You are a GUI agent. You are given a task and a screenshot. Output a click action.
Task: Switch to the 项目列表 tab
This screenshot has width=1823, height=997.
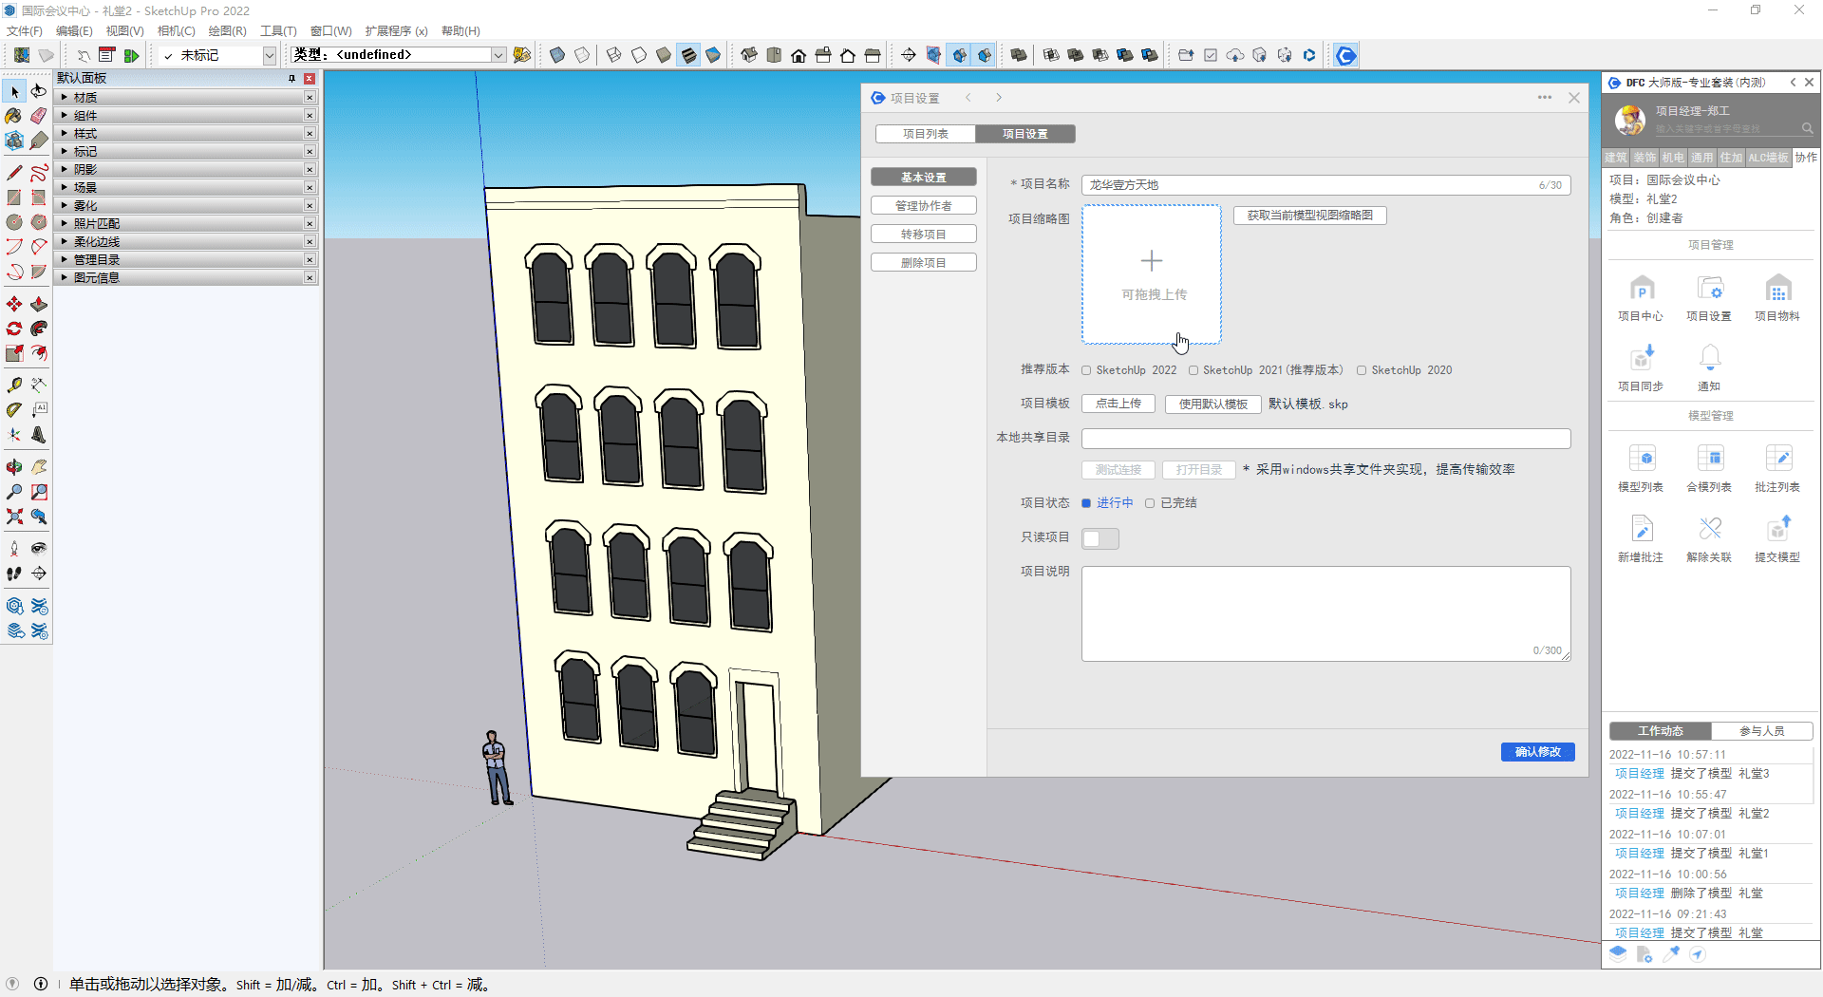(x=925, y=134)
